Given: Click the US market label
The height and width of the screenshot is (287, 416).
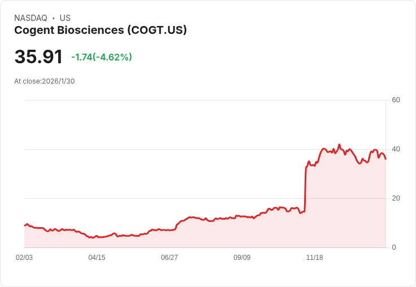Looking at the screenshot, I should tap(65, 18).
